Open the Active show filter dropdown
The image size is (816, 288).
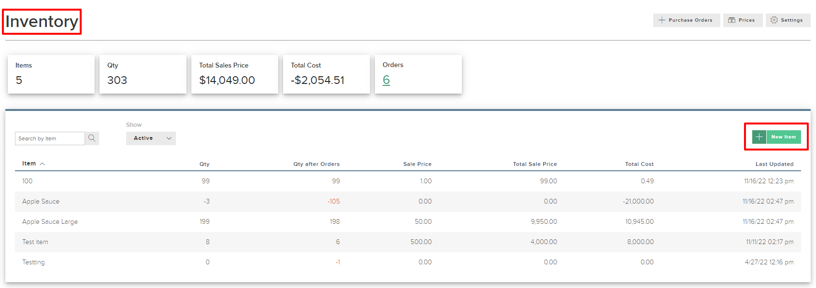(151, 138)
